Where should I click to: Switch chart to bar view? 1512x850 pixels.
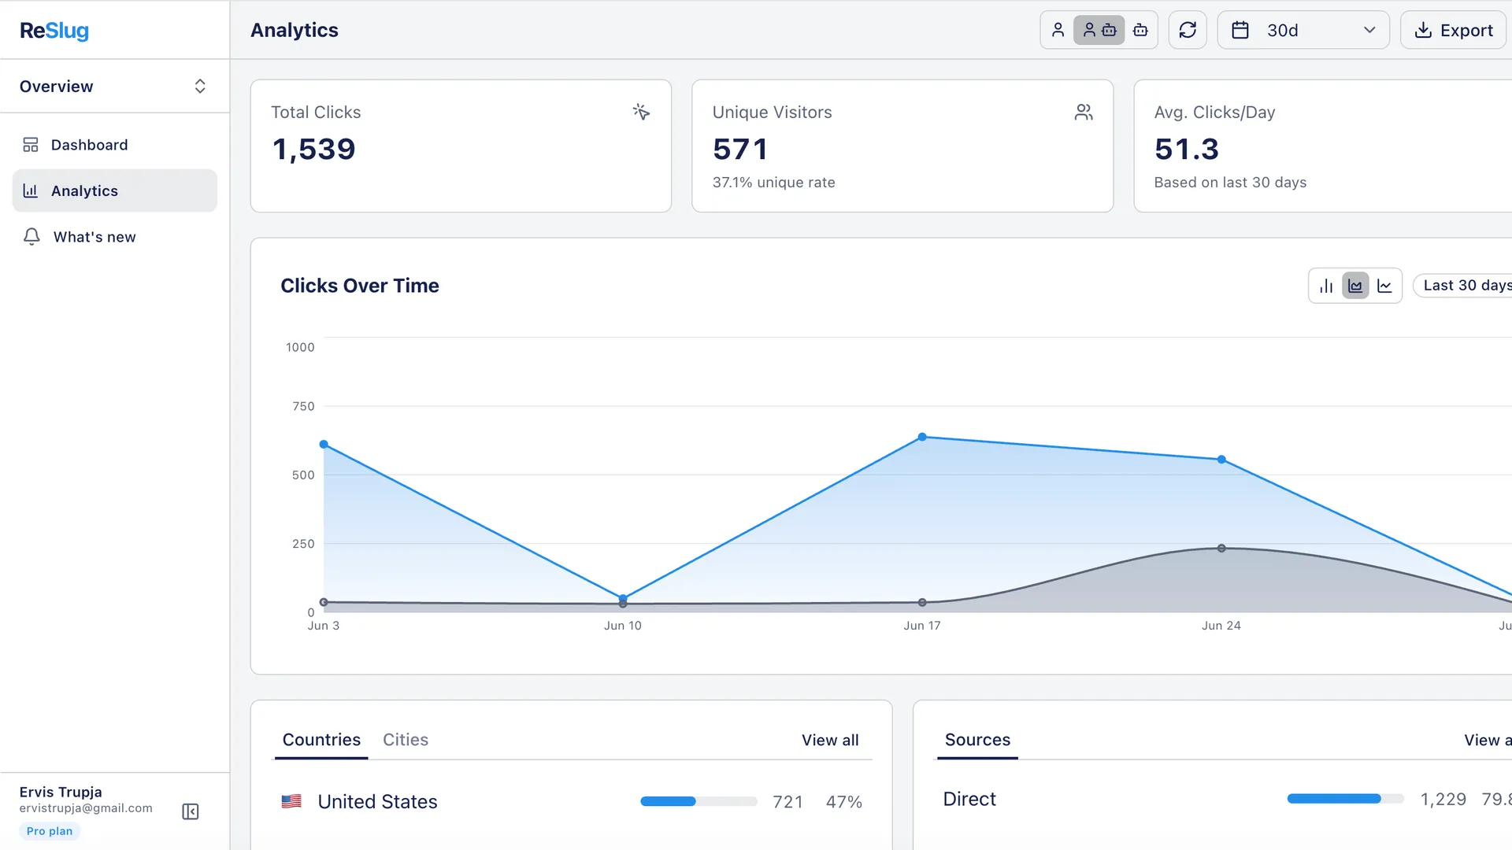(x=1326, y=286)
